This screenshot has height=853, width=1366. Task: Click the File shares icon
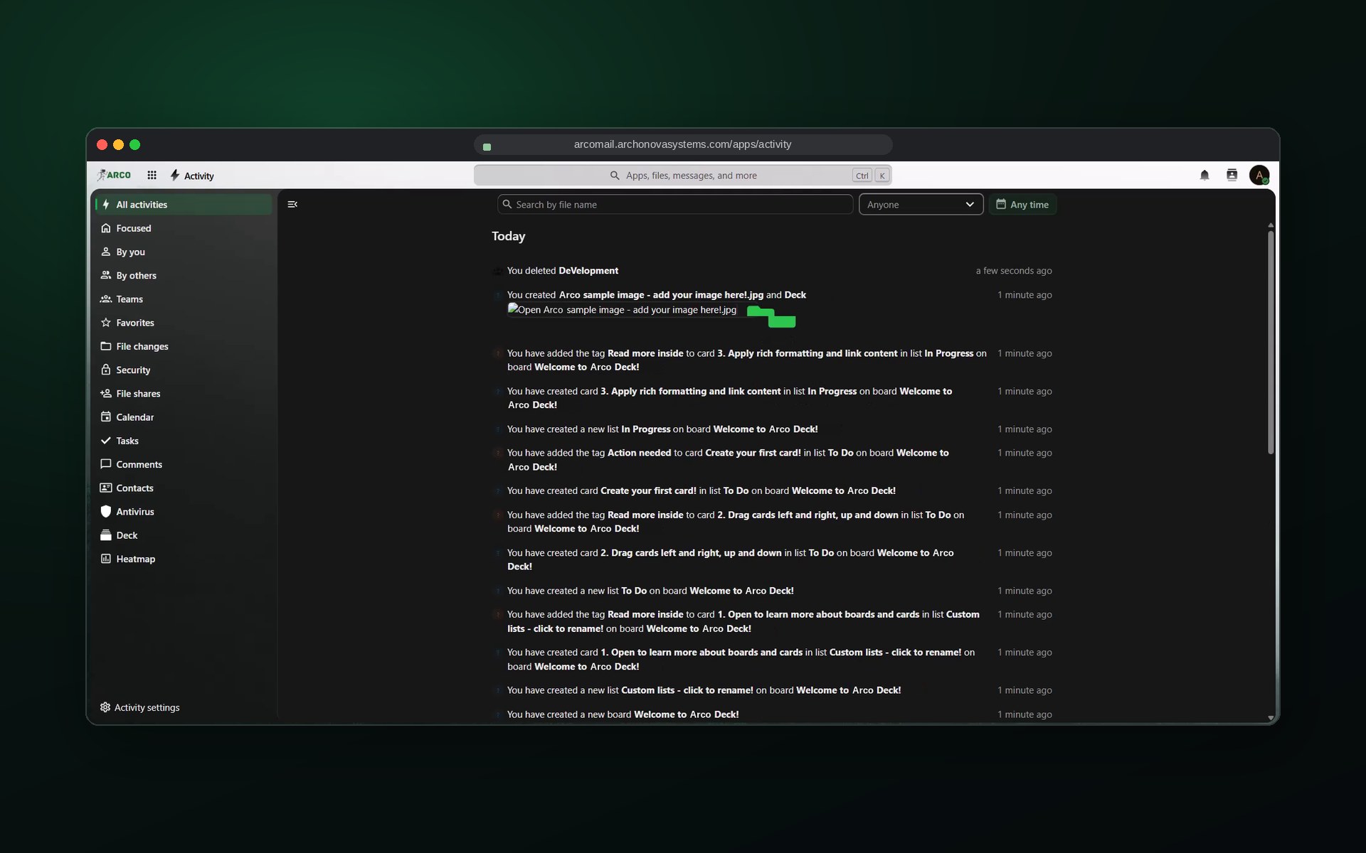click(x=106, y=393)
